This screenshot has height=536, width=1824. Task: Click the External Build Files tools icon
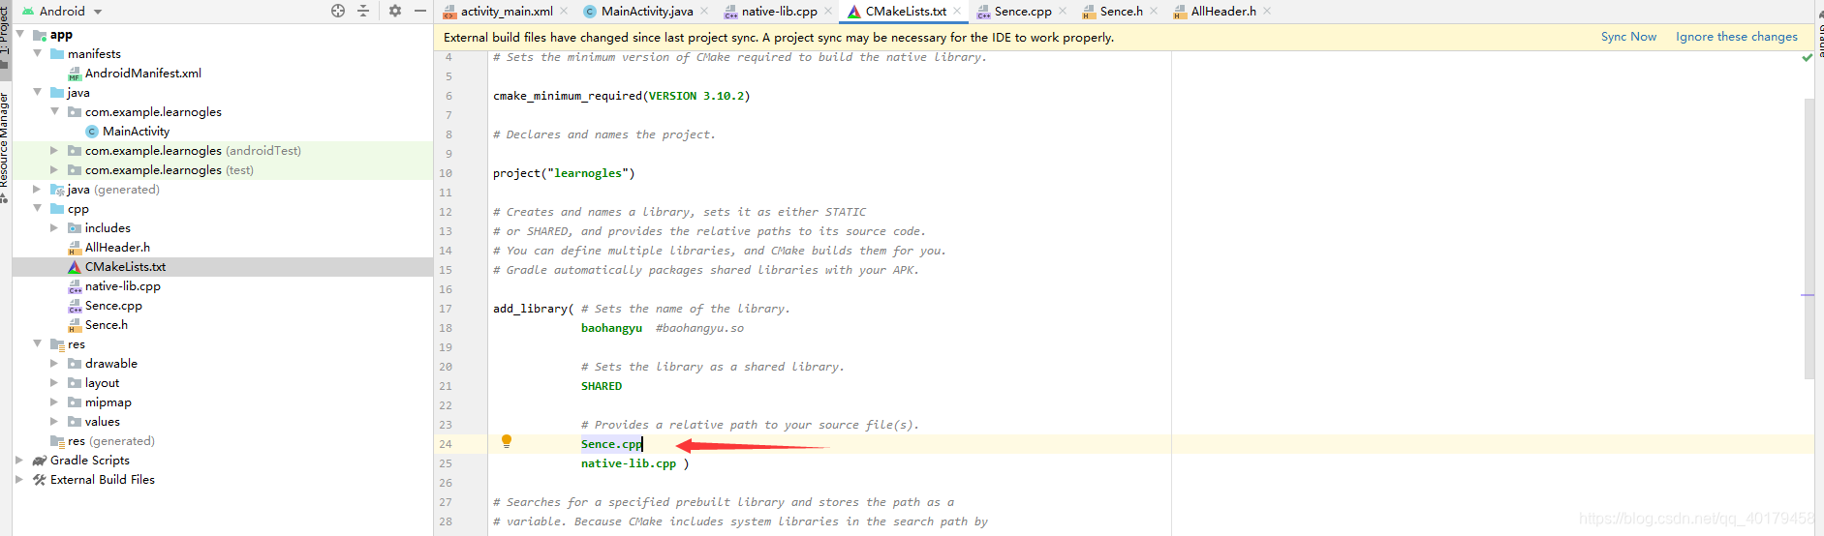[x=40, y=480]
